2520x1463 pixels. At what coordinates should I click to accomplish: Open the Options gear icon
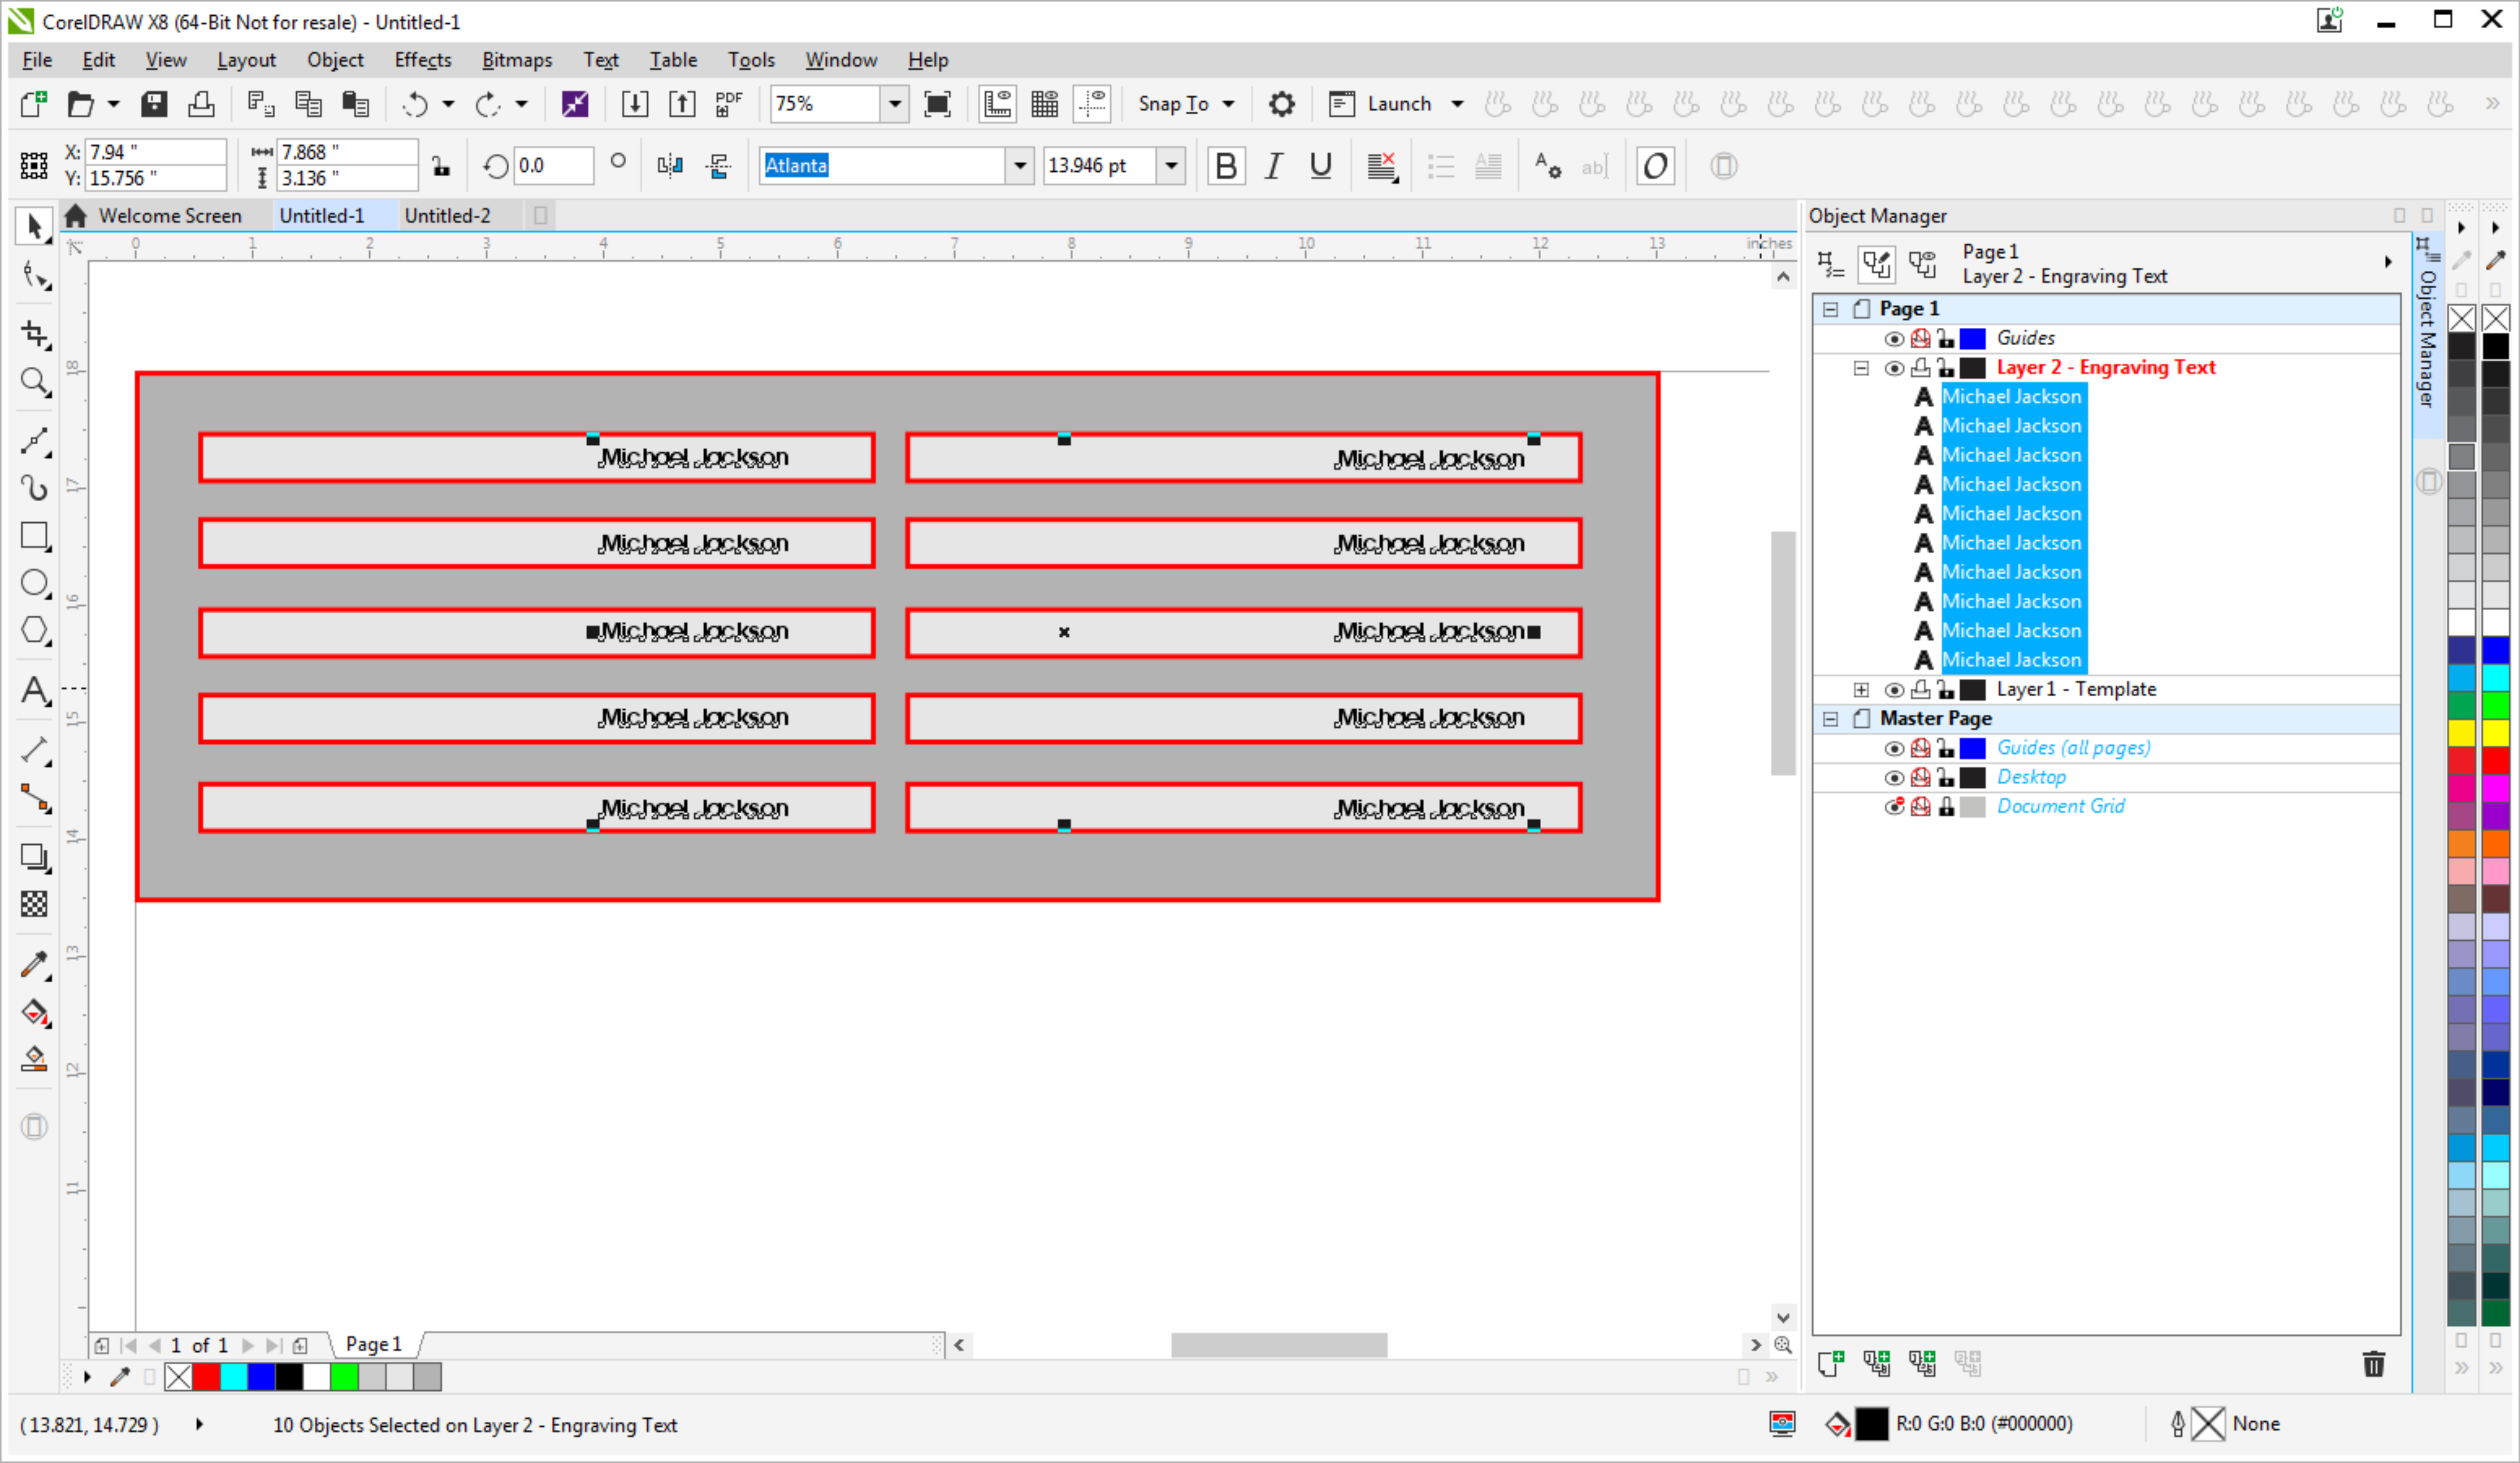coord(1281,104)
